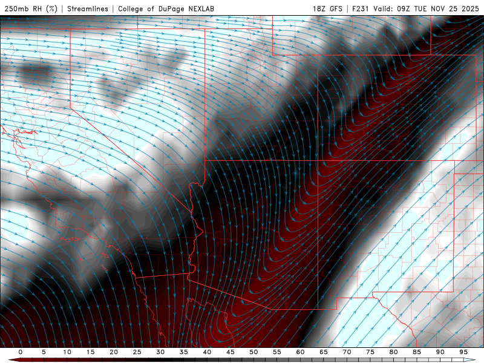Click the "10" value on the color scale
Viewport: 484px width, 363px height.
[67, 352]
